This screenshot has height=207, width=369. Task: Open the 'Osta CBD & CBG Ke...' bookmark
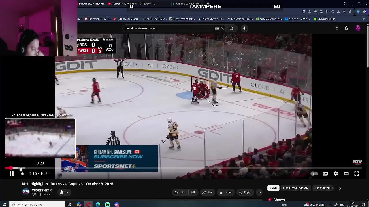click(x=154, y=19)
